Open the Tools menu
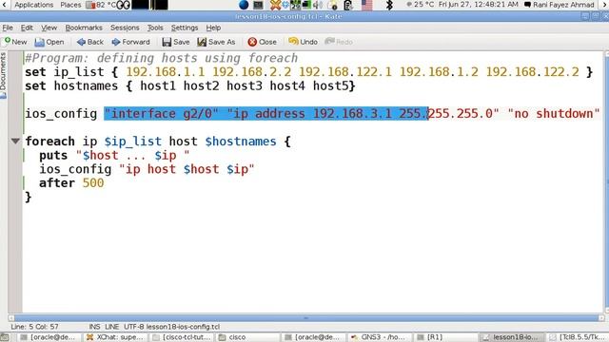The width and height of the screenshot is (609, 342). pyautogui.click(x=155, y=28)
